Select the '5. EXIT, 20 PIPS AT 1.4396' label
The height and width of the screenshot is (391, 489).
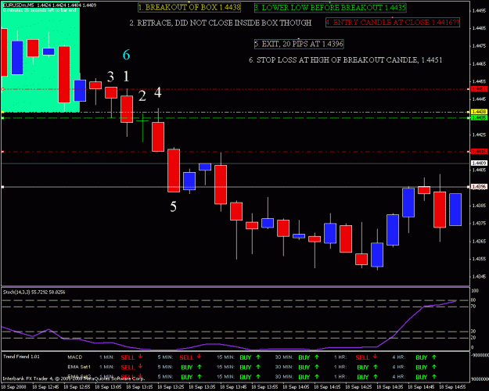[x=299, y=44]
